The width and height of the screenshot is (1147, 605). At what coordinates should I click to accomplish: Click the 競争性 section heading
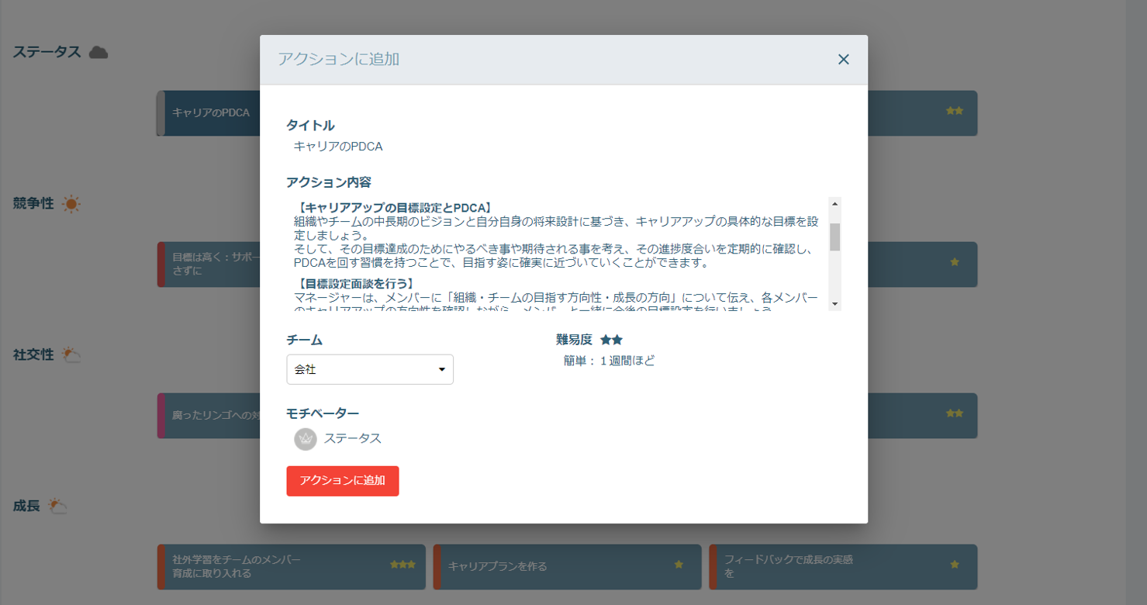(x=33, y=203)
